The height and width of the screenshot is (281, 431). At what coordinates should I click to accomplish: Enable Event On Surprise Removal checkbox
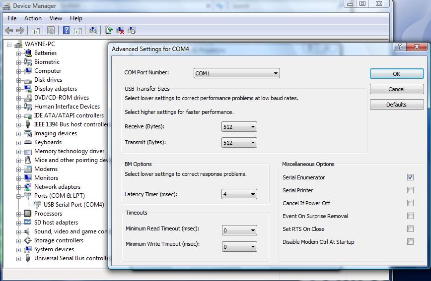[410, 216]
